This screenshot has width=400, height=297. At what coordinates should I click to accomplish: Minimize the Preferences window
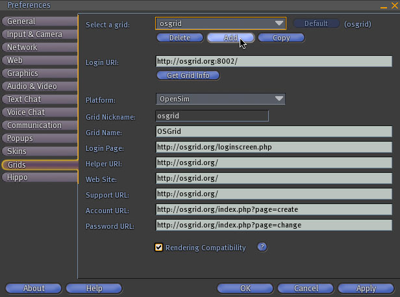(383, 6)
